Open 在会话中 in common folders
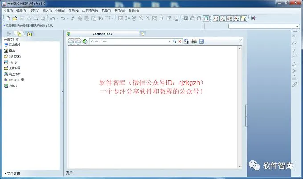The width and height of the screenshot is (303, 179). 12,45
